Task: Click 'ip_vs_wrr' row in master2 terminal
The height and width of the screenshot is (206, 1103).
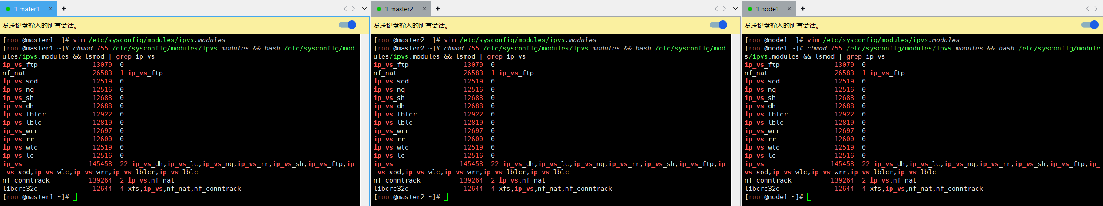Action: (434, 131)
